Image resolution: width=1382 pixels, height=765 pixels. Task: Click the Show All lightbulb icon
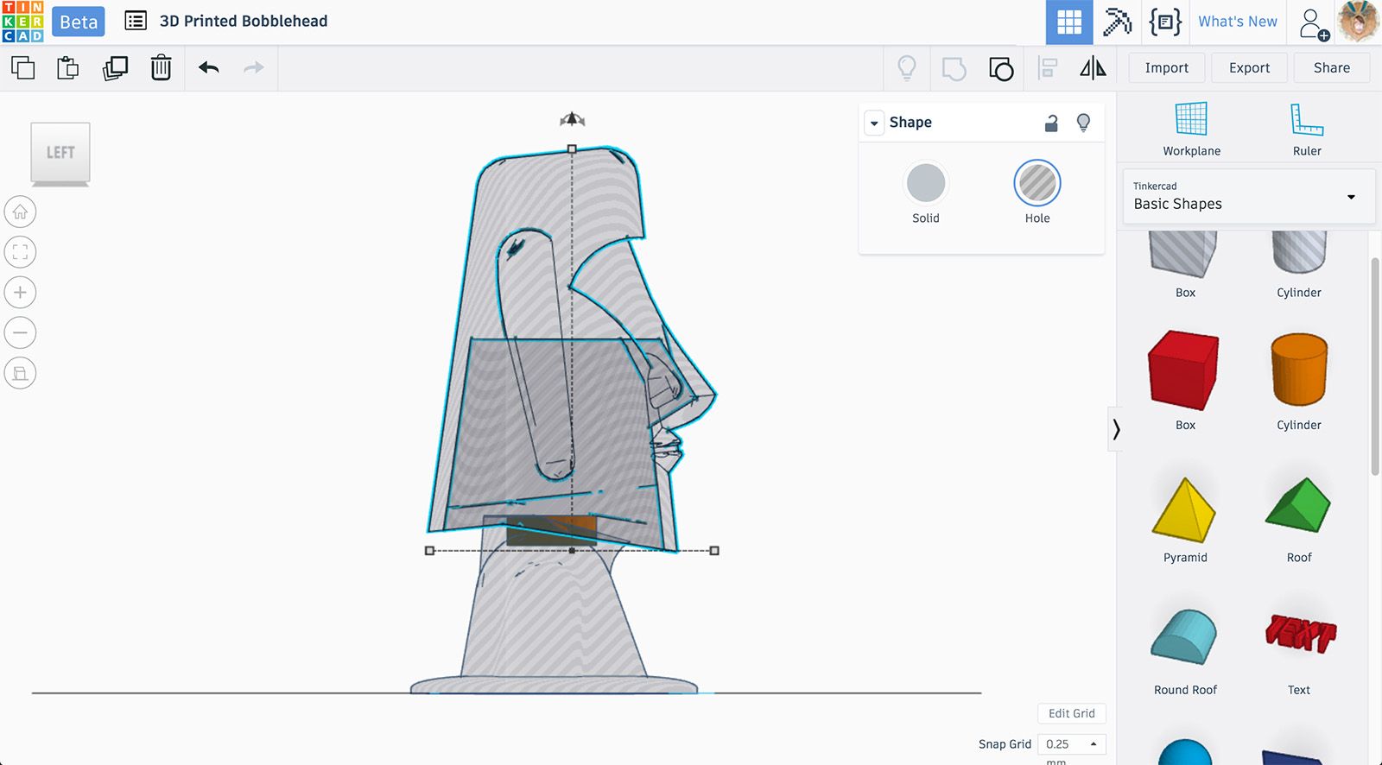click(907, 67)
